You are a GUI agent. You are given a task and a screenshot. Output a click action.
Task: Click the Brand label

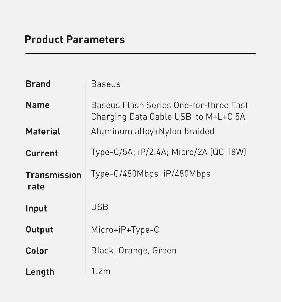38,84
